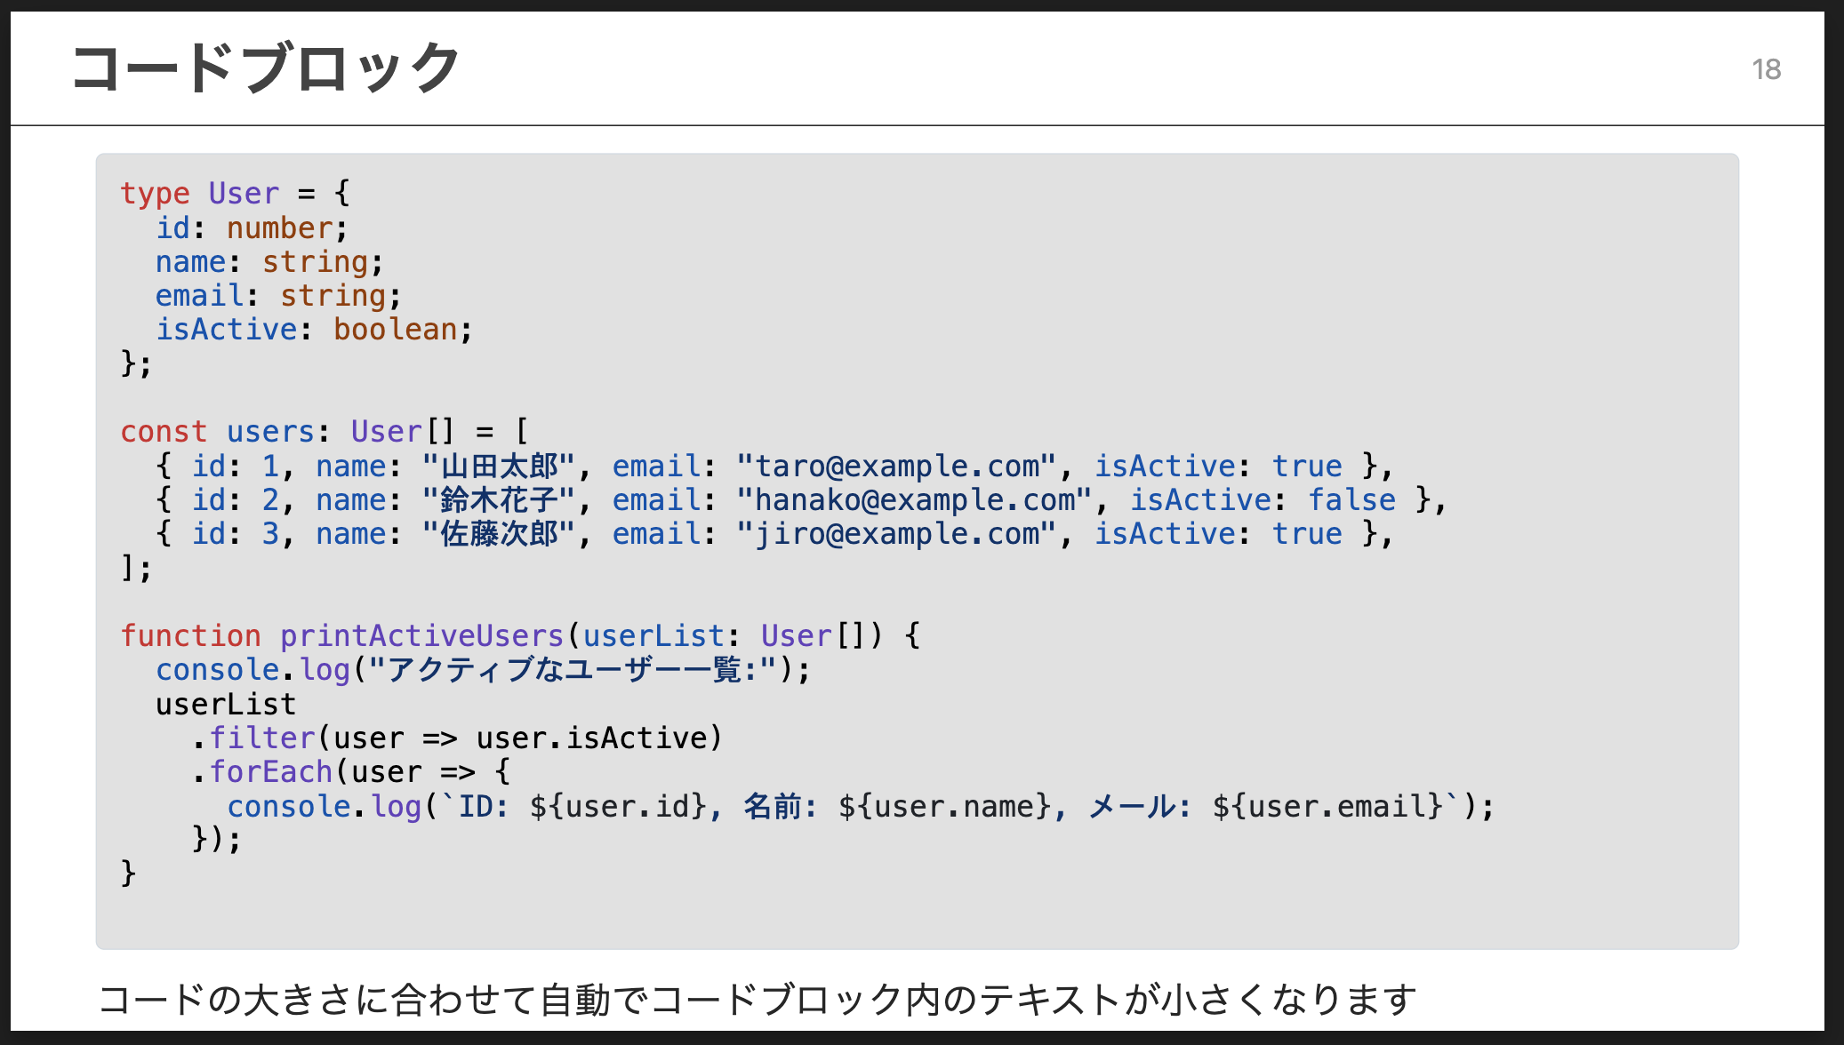Click the email "hanako@example.com"

(x=914, y=499)
